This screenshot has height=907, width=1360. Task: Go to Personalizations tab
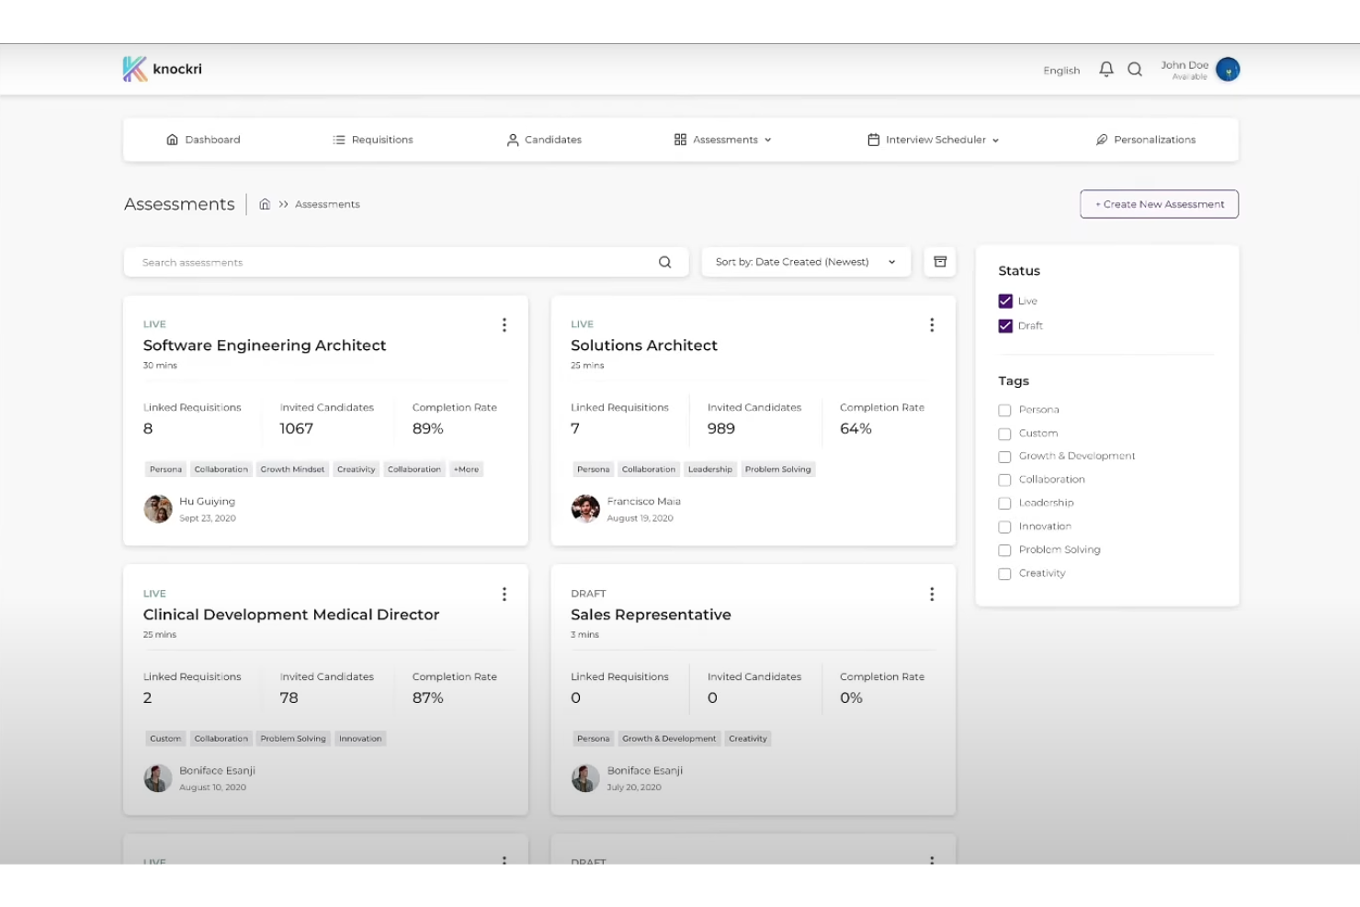coord(1146,140)
